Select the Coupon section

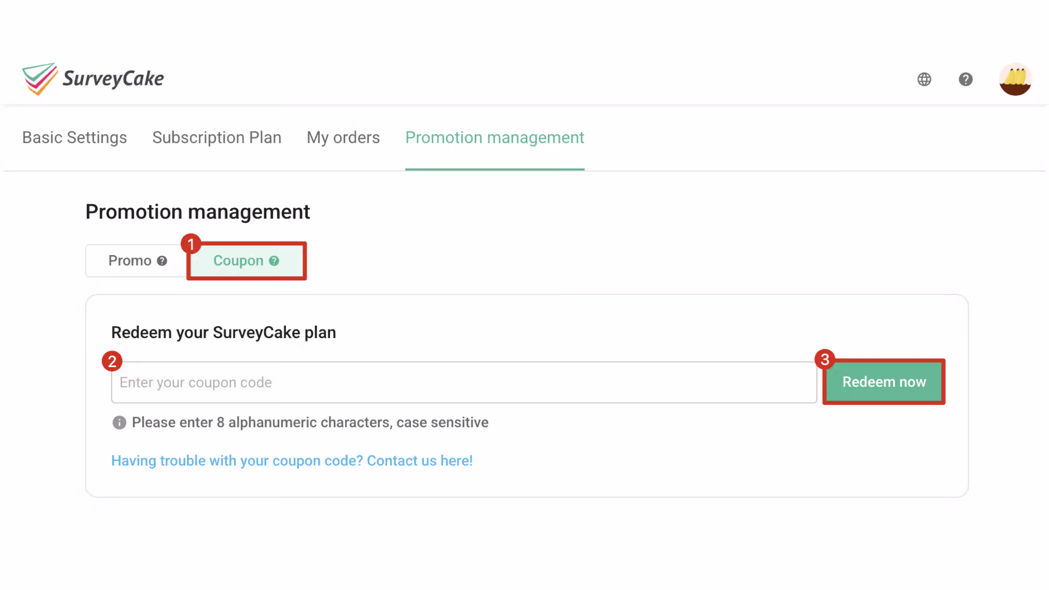click(246, 261)
